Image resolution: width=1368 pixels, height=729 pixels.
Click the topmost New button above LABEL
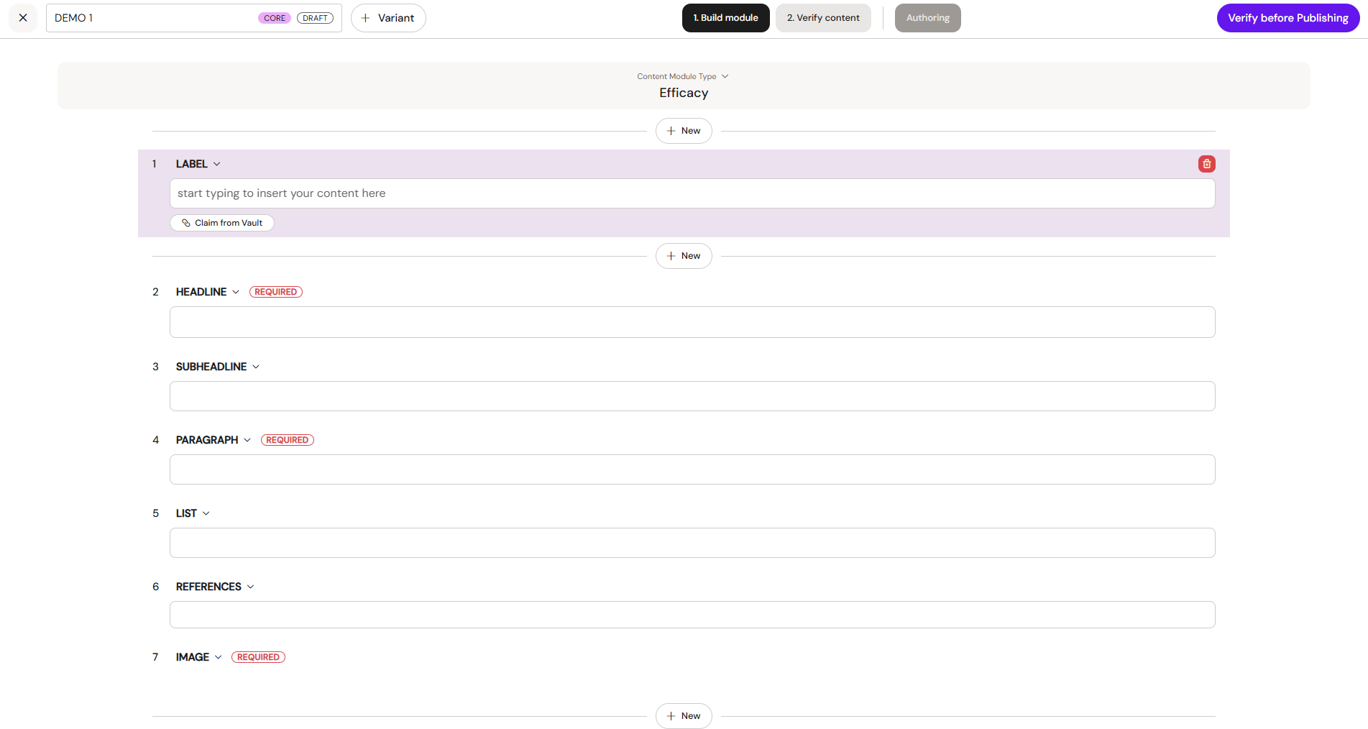[684, 131]
